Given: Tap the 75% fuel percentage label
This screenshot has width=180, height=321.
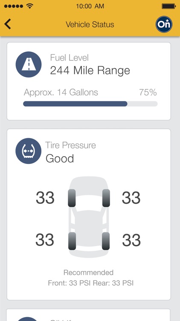Looking at the screenshot, I should [148, 92].
